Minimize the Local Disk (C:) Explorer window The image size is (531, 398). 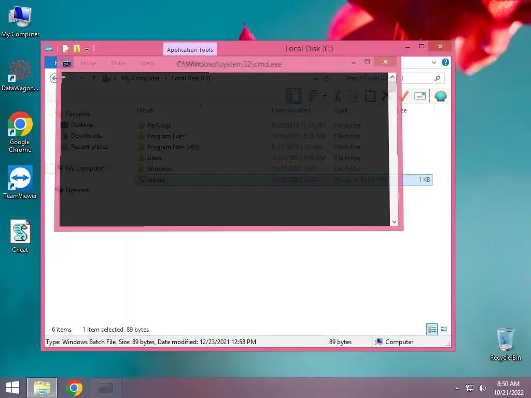point(408,47)
